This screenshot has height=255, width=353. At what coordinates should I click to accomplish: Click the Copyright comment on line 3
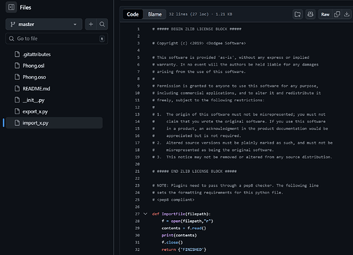point(199,43)
